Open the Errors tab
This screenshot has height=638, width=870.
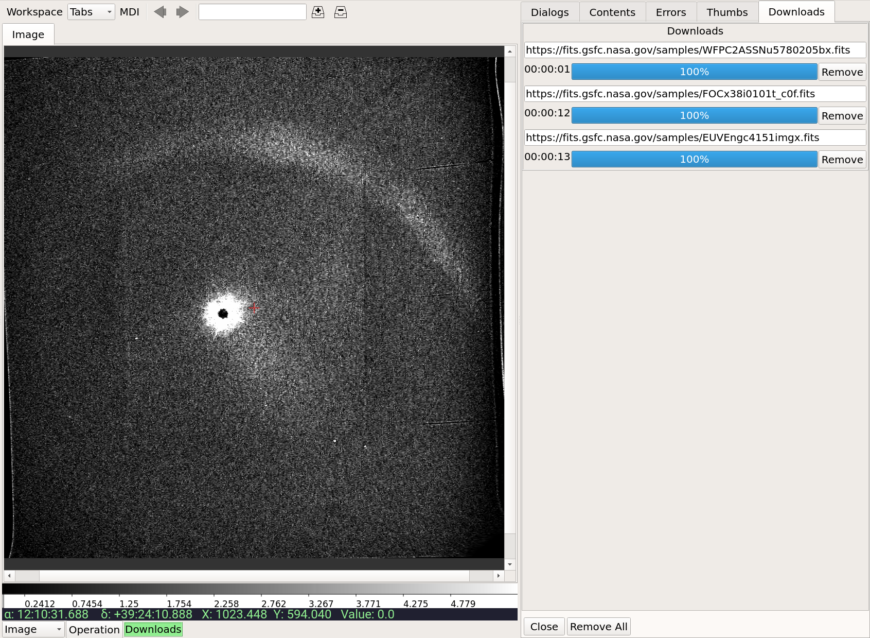[671, 12]
